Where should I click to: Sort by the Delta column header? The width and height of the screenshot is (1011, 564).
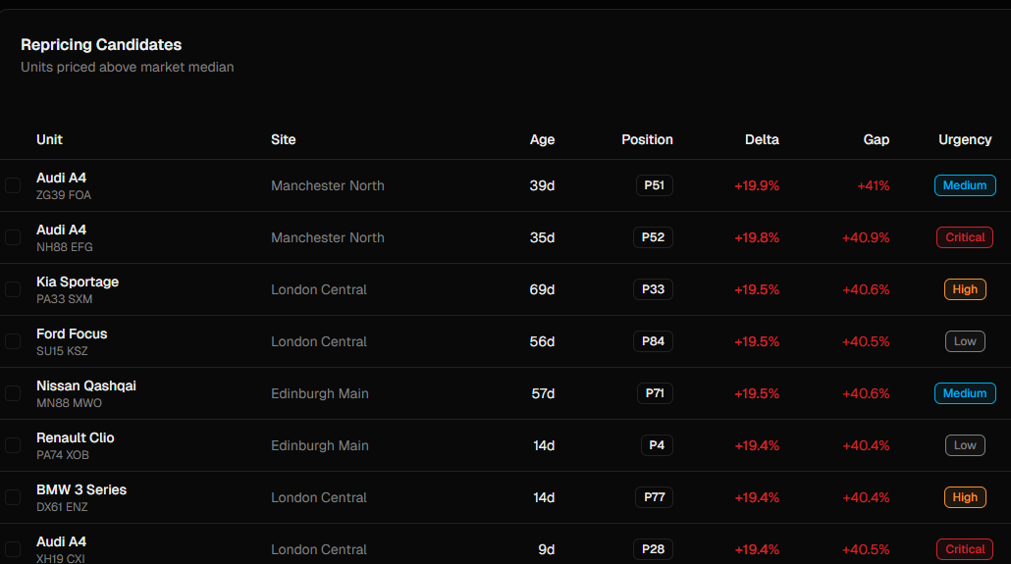click(762, 139)
